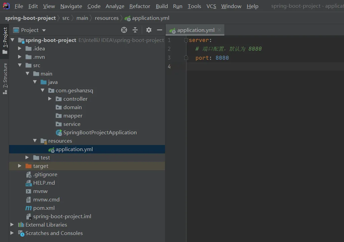Click the com.geshanzsq package icon

pos(51,91)
